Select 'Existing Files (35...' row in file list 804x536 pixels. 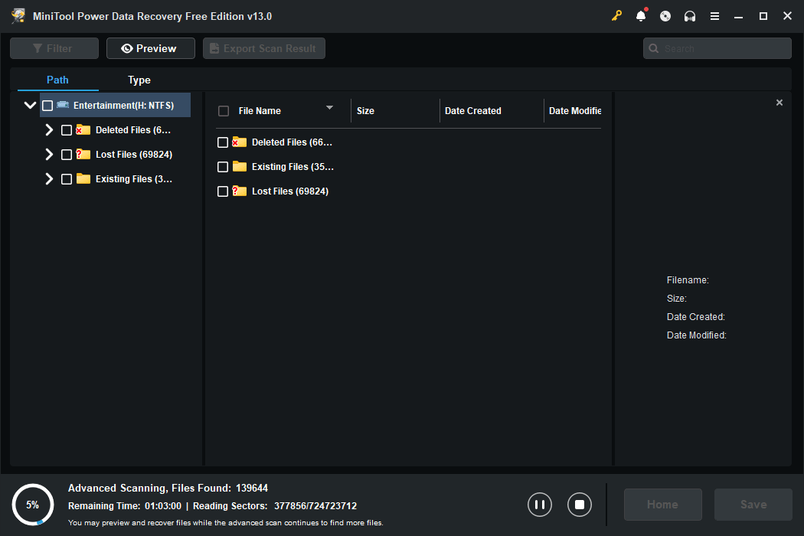293,167
